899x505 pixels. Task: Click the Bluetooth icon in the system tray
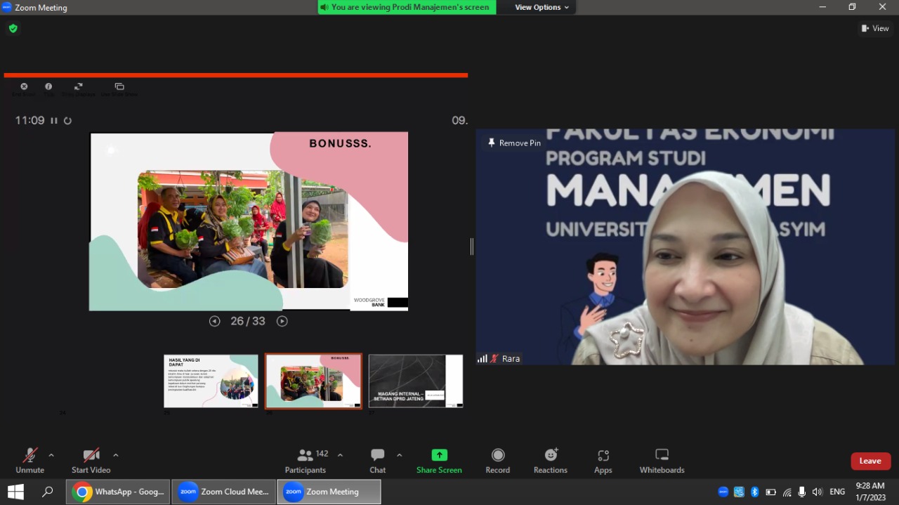(x=755, y=492)
